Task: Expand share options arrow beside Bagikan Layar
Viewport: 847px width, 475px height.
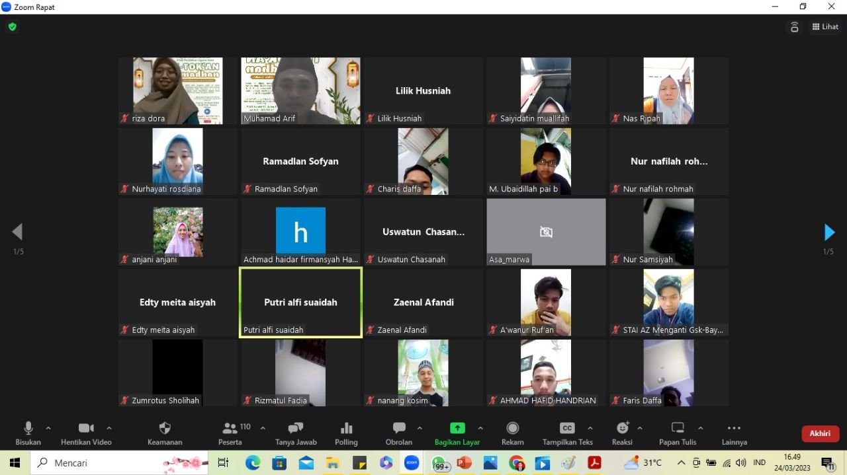Action: click(480, 428)
